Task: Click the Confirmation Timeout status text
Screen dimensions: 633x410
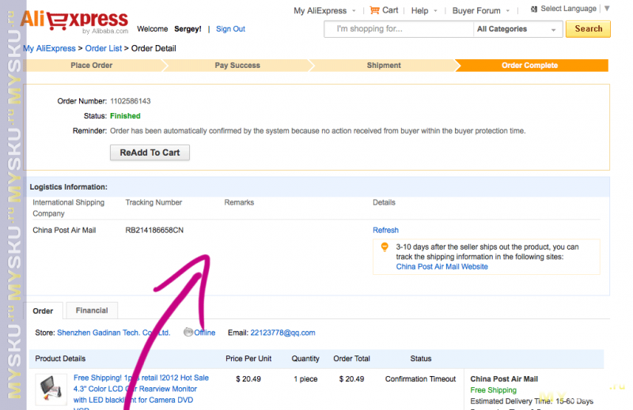Action: click(x=420, y=379)
